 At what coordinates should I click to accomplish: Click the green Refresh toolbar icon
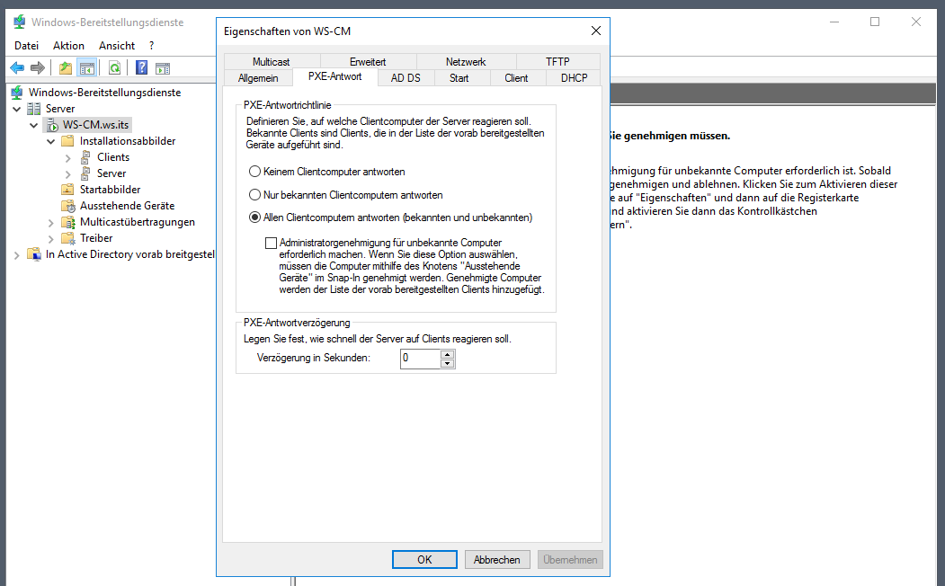[114, 68]
